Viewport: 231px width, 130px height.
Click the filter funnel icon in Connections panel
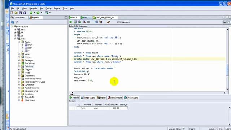(x=17, y=22)
